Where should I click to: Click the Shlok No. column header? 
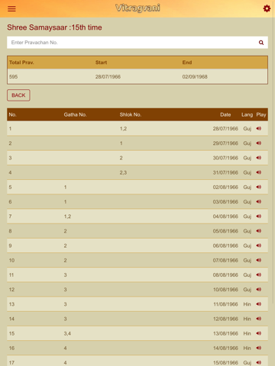point(131,114)
